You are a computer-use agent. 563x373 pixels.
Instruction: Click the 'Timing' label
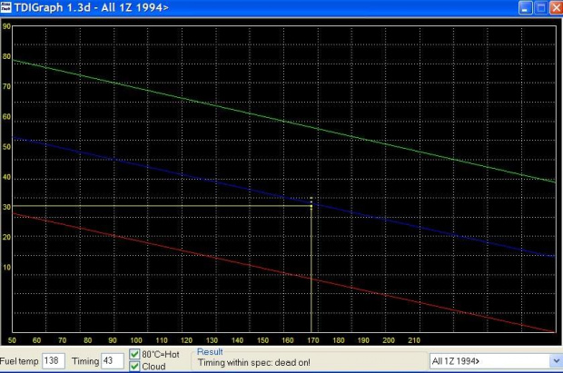point(85,361)
